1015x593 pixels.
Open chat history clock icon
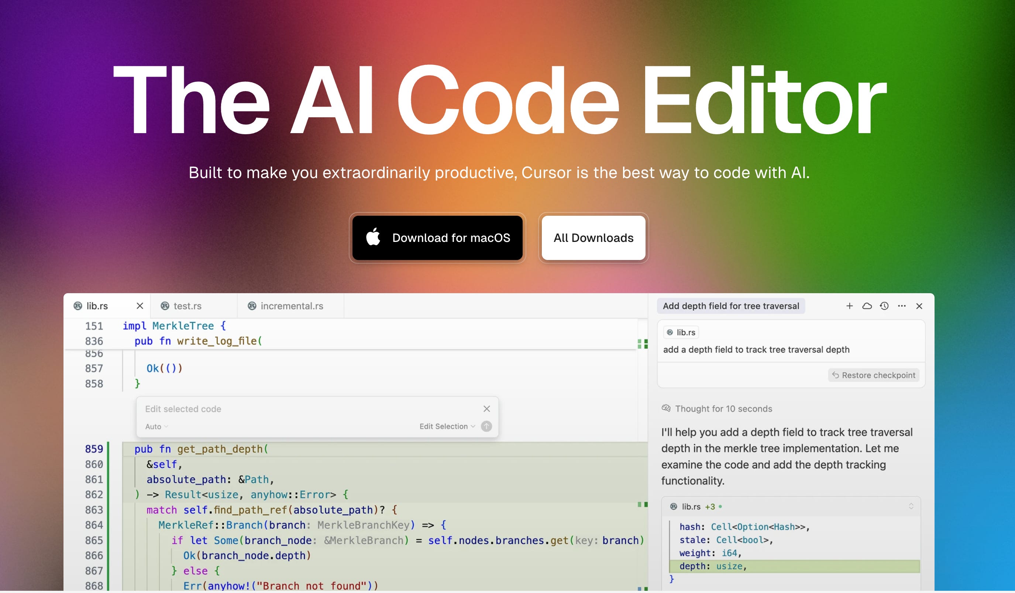884,306
